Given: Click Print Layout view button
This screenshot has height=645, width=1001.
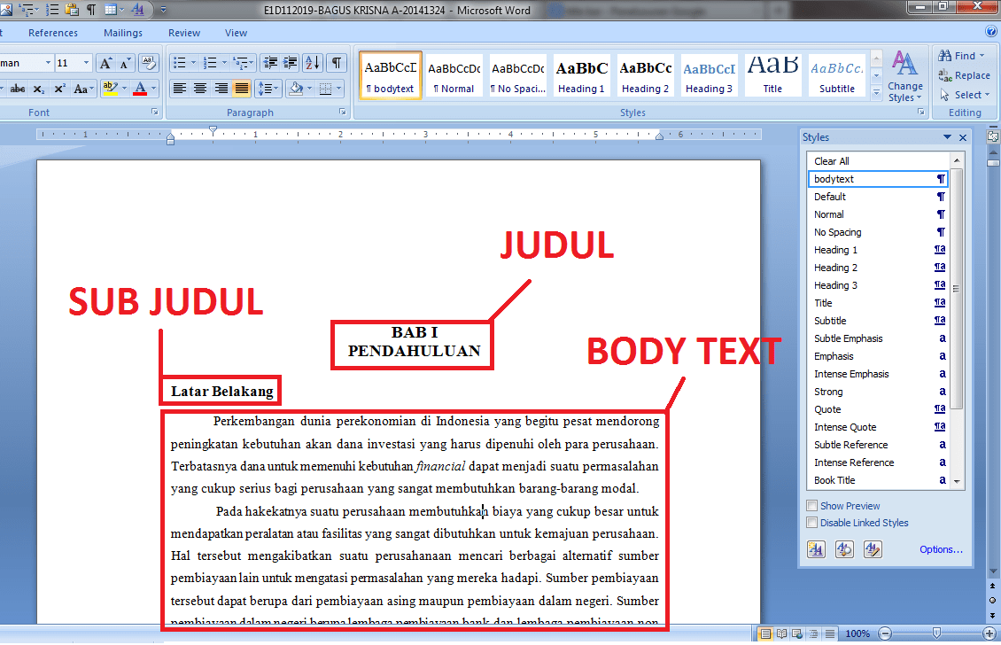Looking at the screenshot, I should [x=764, y=633].
